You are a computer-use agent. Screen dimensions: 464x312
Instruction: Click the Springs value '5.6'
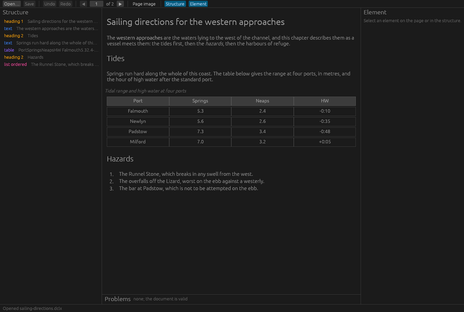[200, 121]
